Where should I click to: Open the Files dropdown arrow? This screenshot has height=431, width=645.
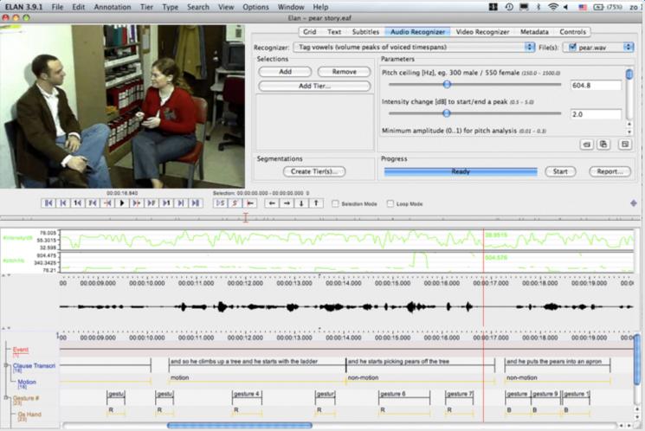628,47
